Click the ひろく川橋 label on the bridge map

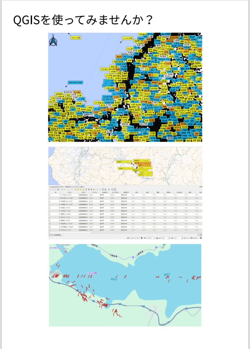76,38
